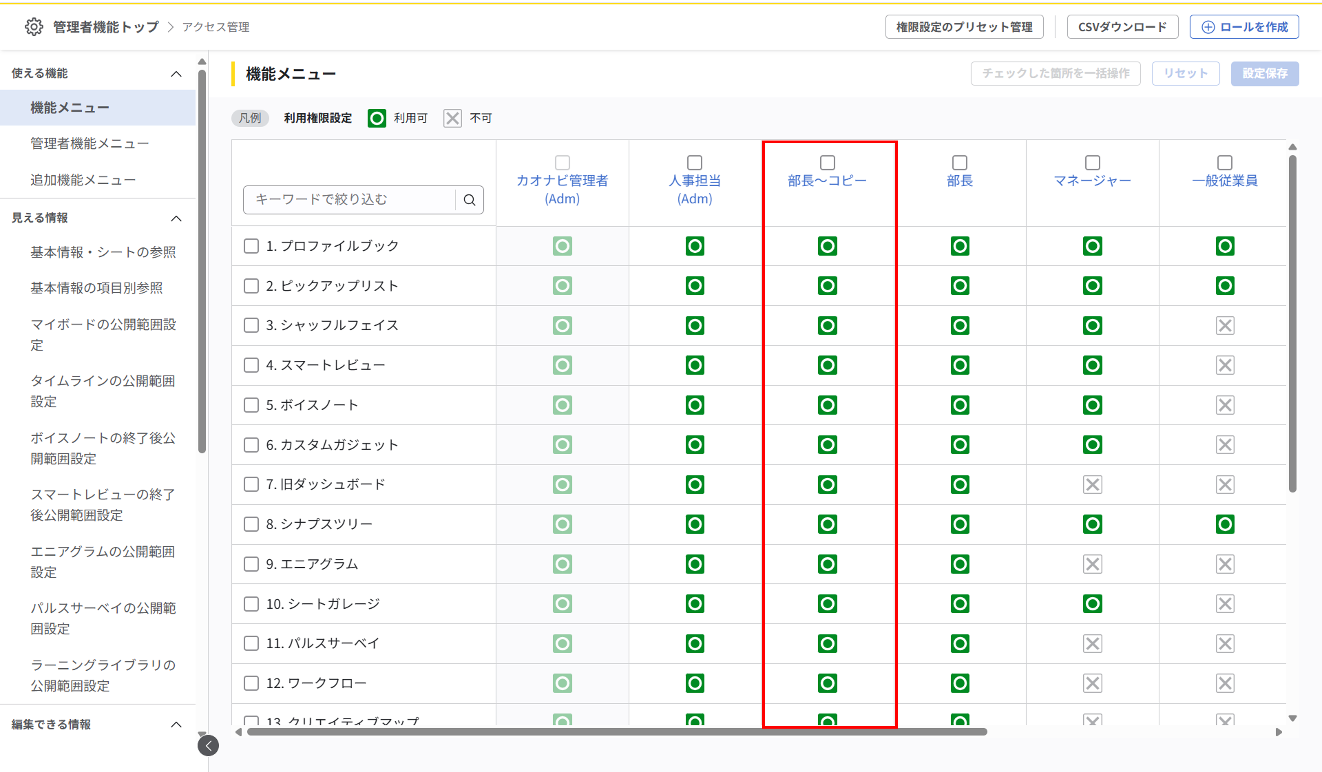Viewport: 1322px width, 772px height.
Task: Click the vertical scrollbar beside the permissions table
Action: click(1293, 324)
